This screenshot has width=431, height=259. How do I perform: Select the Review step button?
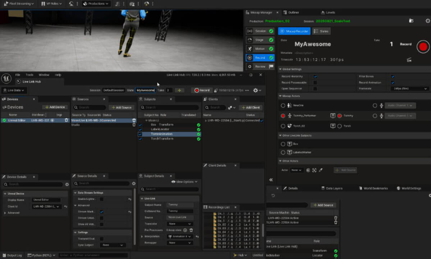click(260, 66)
